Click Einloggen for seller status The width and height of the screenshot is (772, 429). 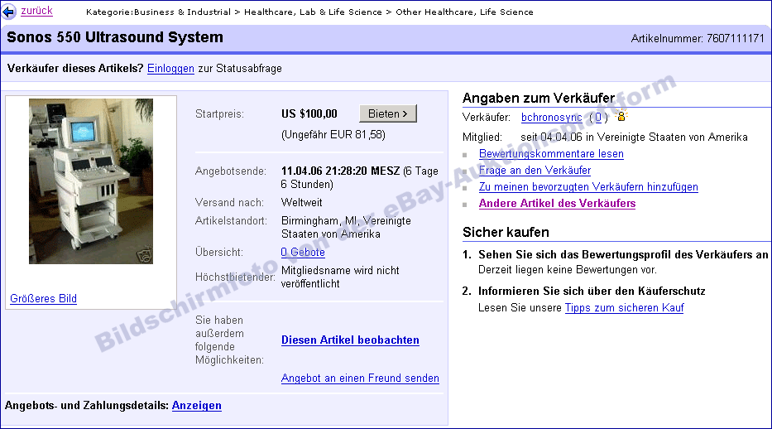point(170,69)
